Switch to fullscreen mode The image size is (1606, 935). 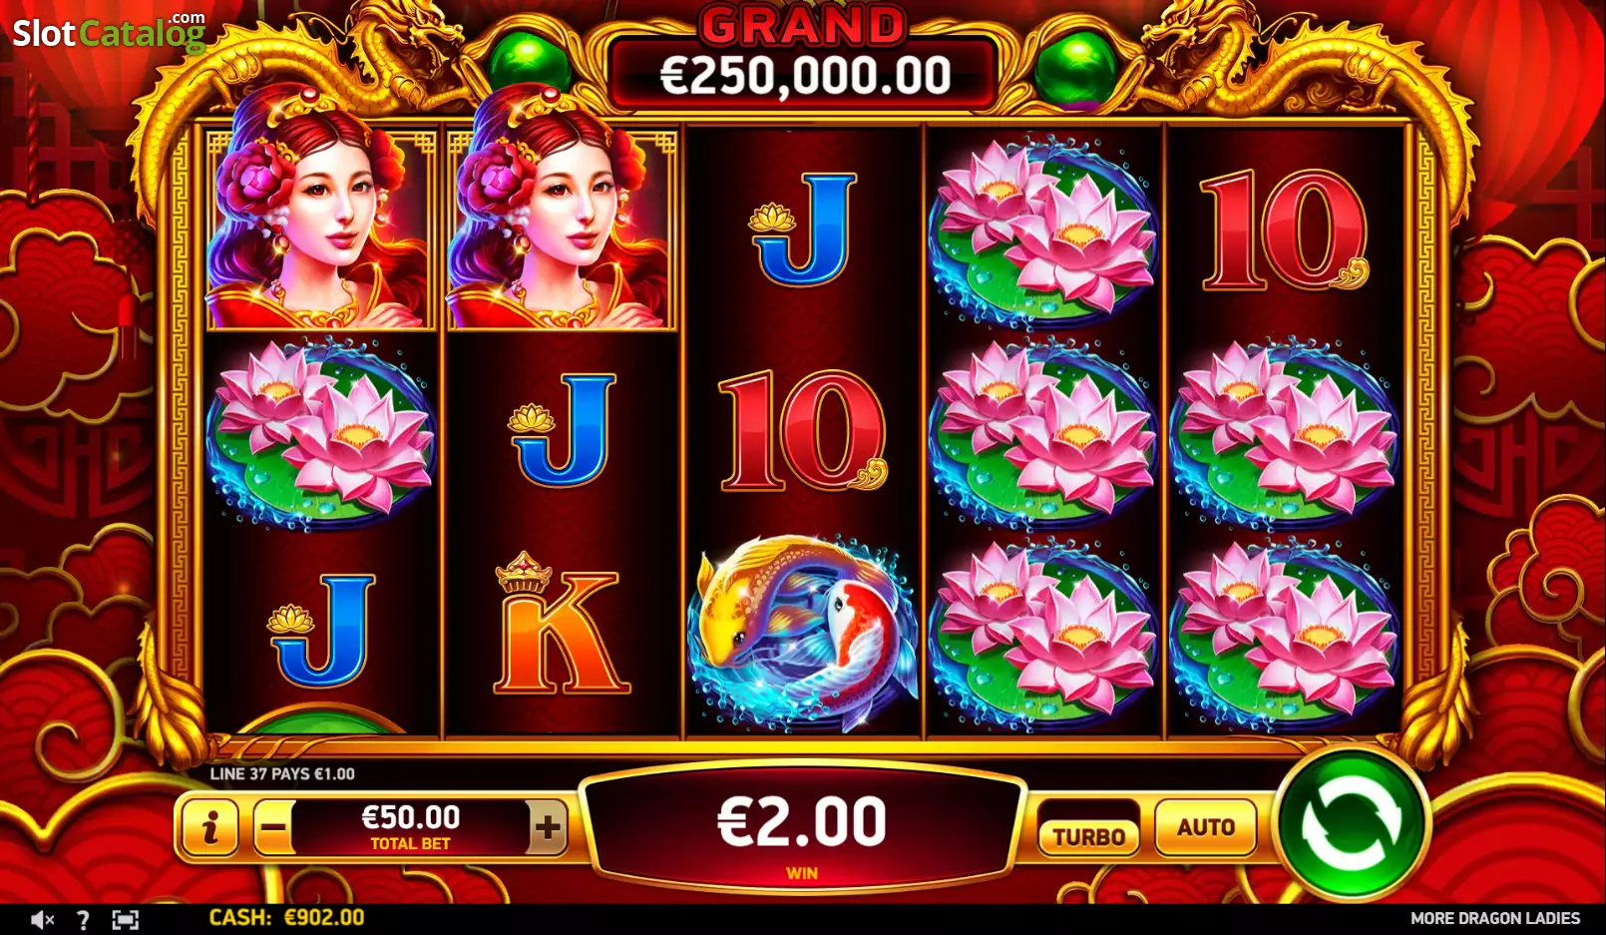coord(125,919)
